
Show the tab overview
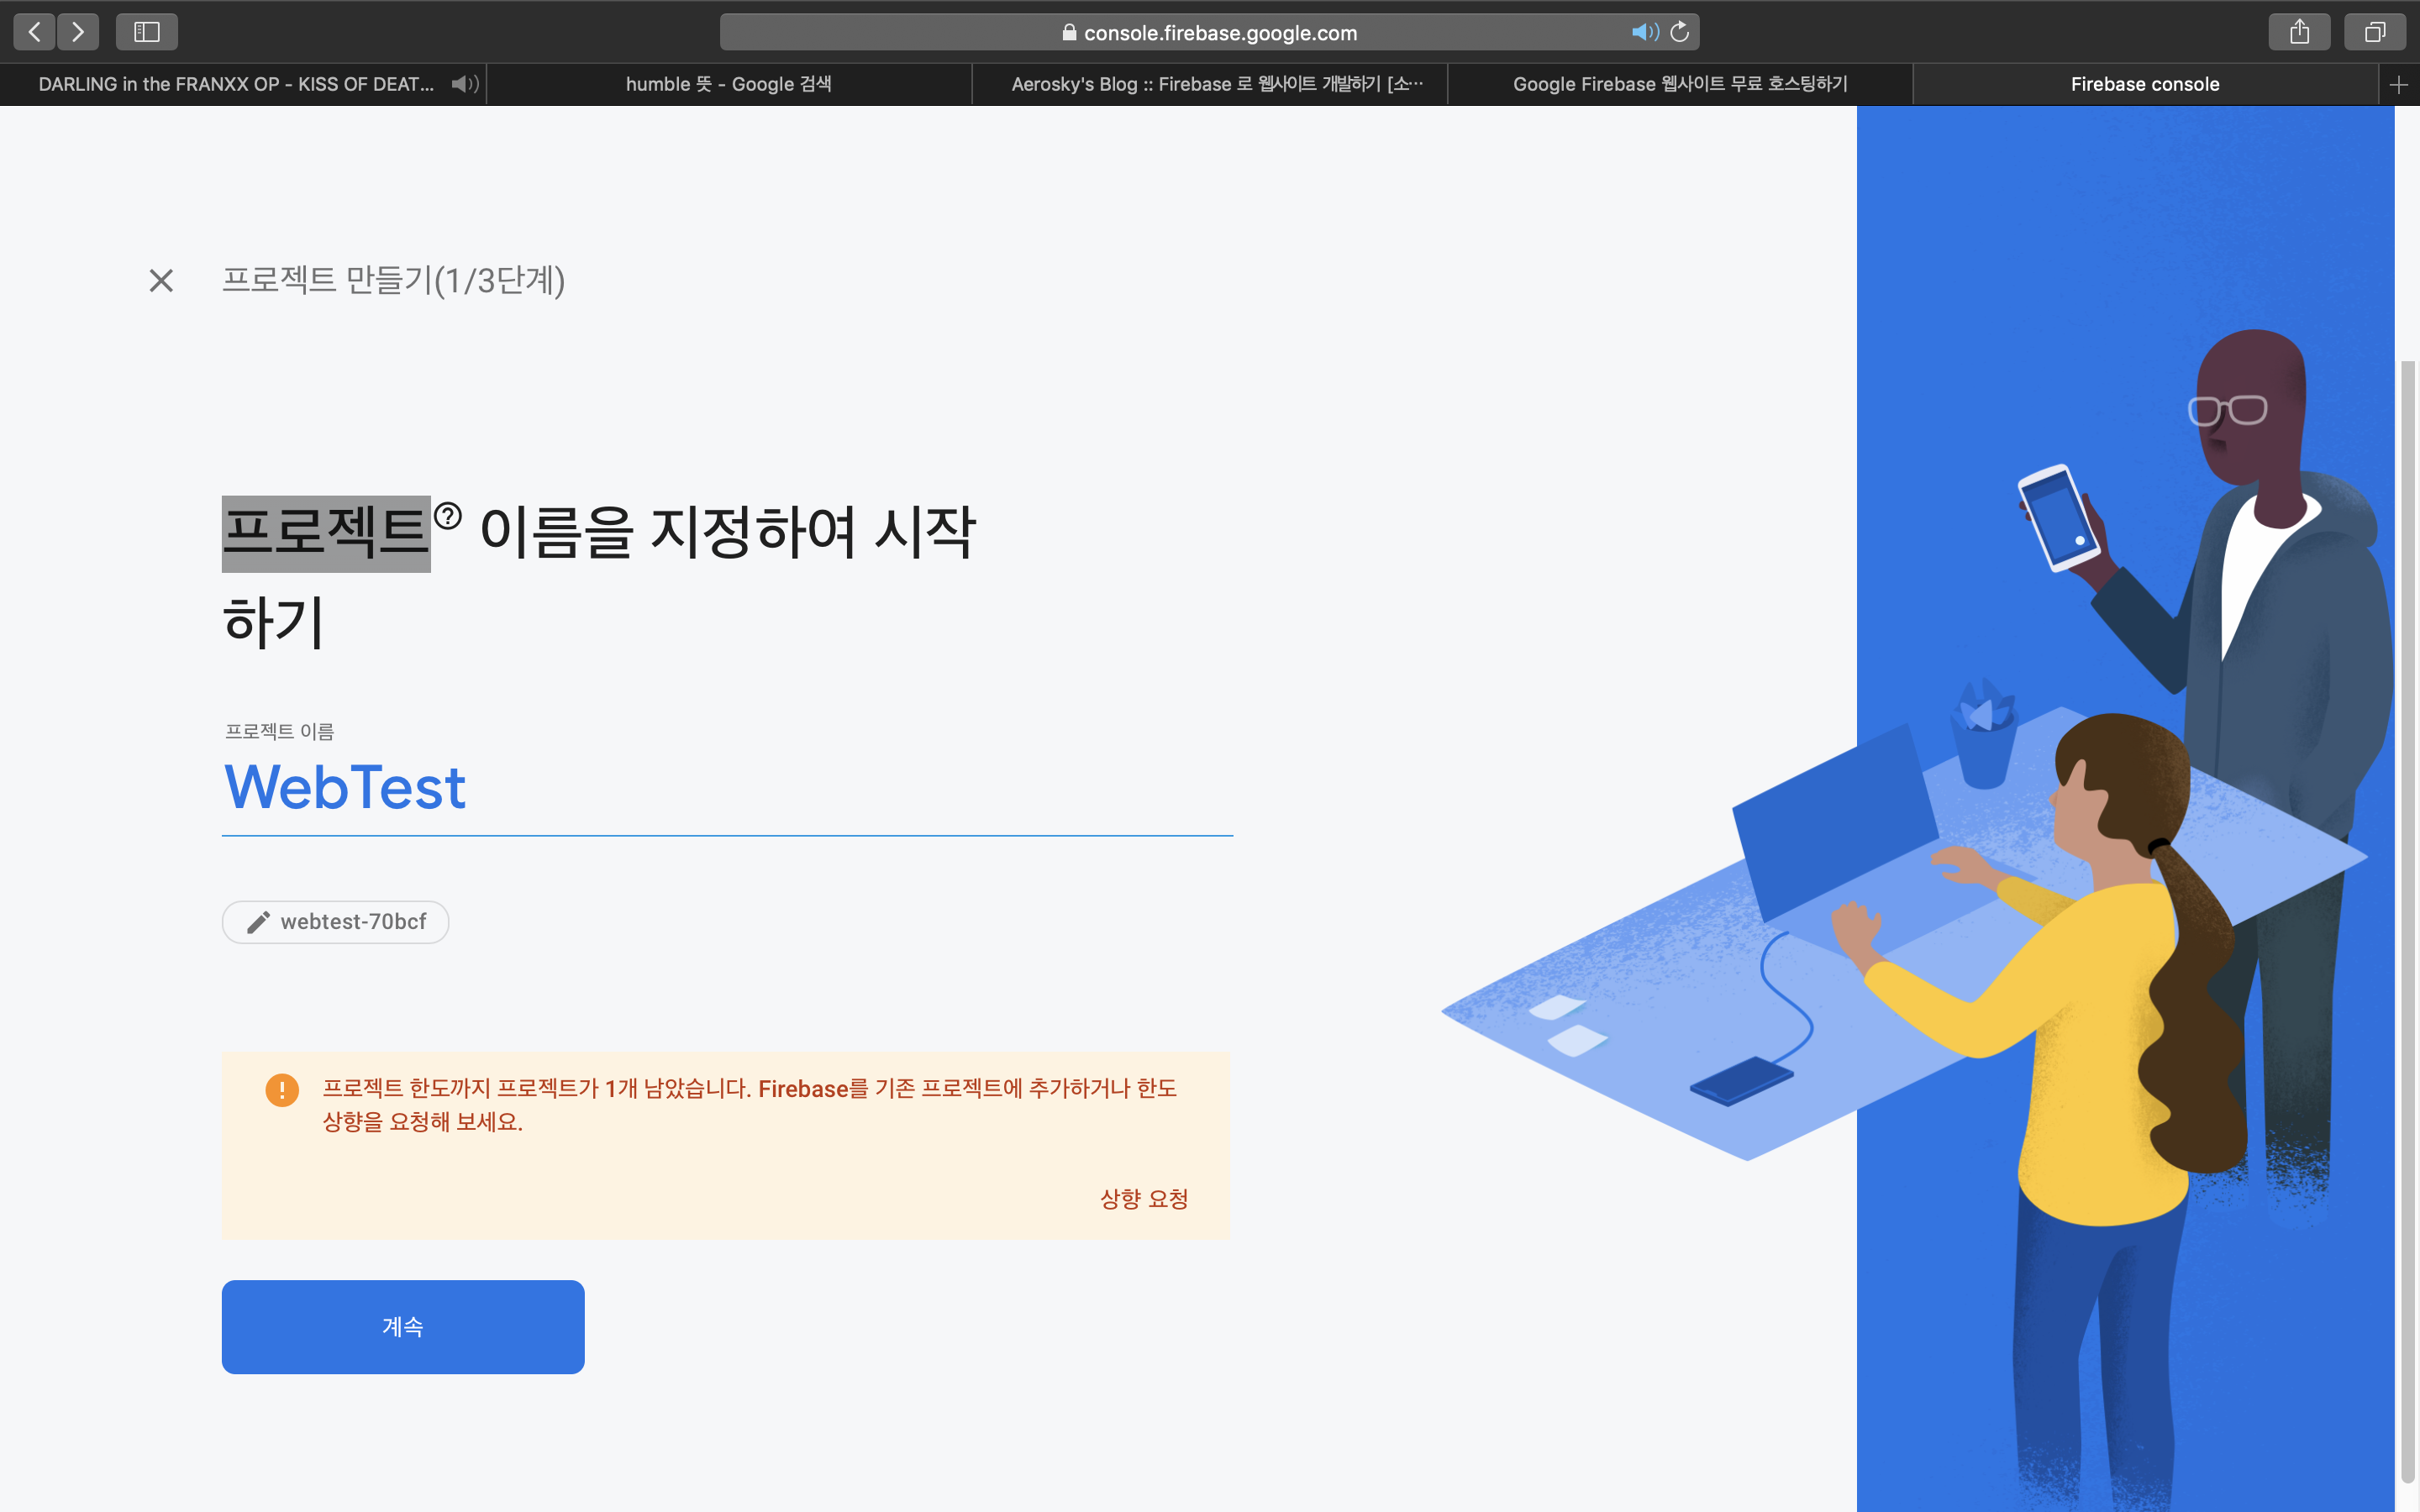[2375, 32]
